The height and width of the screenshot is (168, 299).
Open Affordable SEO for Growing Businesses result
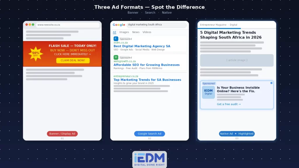147,65
